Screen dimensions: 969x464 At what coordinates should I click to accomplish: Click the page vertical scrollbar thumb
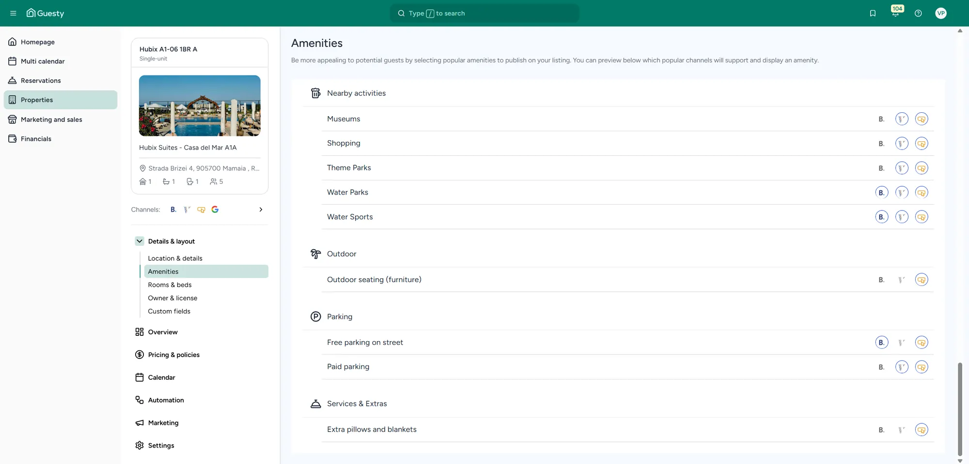[960, 409]
